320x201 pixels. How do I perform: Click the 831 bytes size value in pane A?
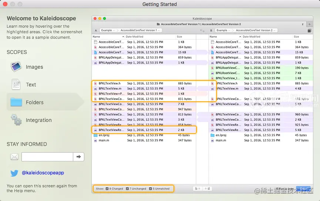point(185,99)
